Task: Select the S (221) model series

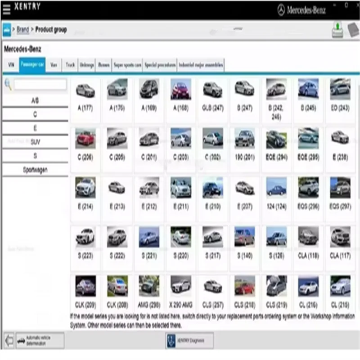Action: coord(149,248)
